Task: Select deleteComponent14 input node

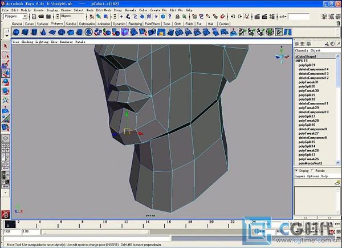Action: [313, 69]
